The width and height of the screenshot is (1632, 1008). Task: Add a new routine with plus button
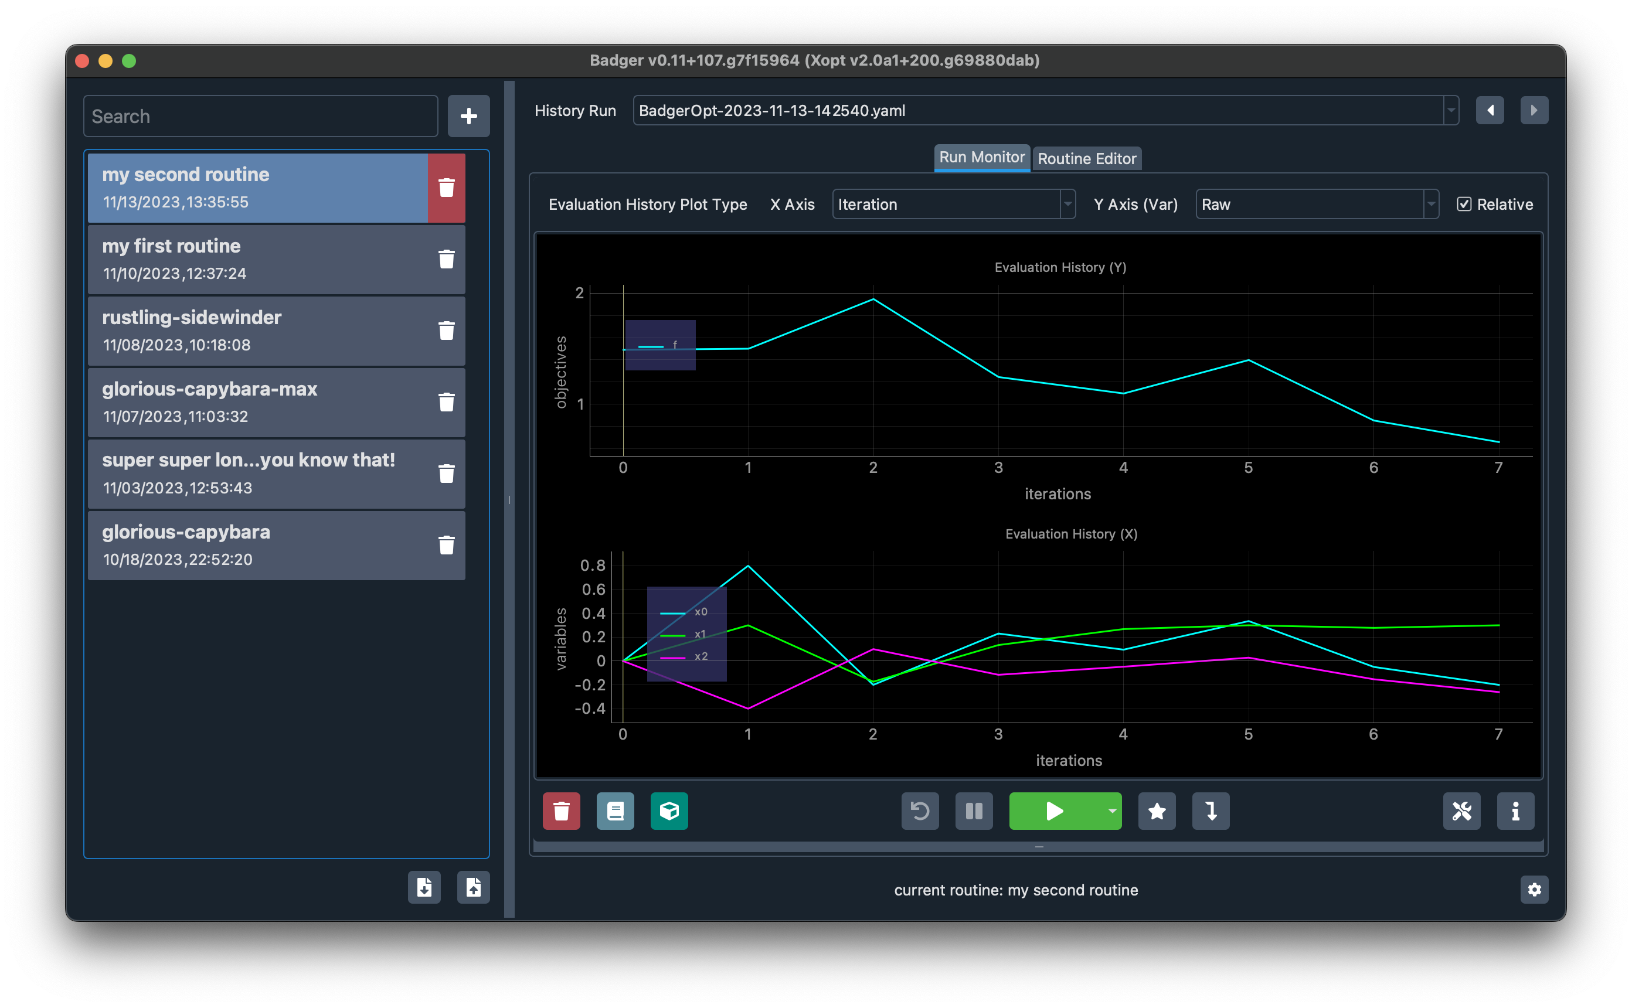[x=468, y=116]
